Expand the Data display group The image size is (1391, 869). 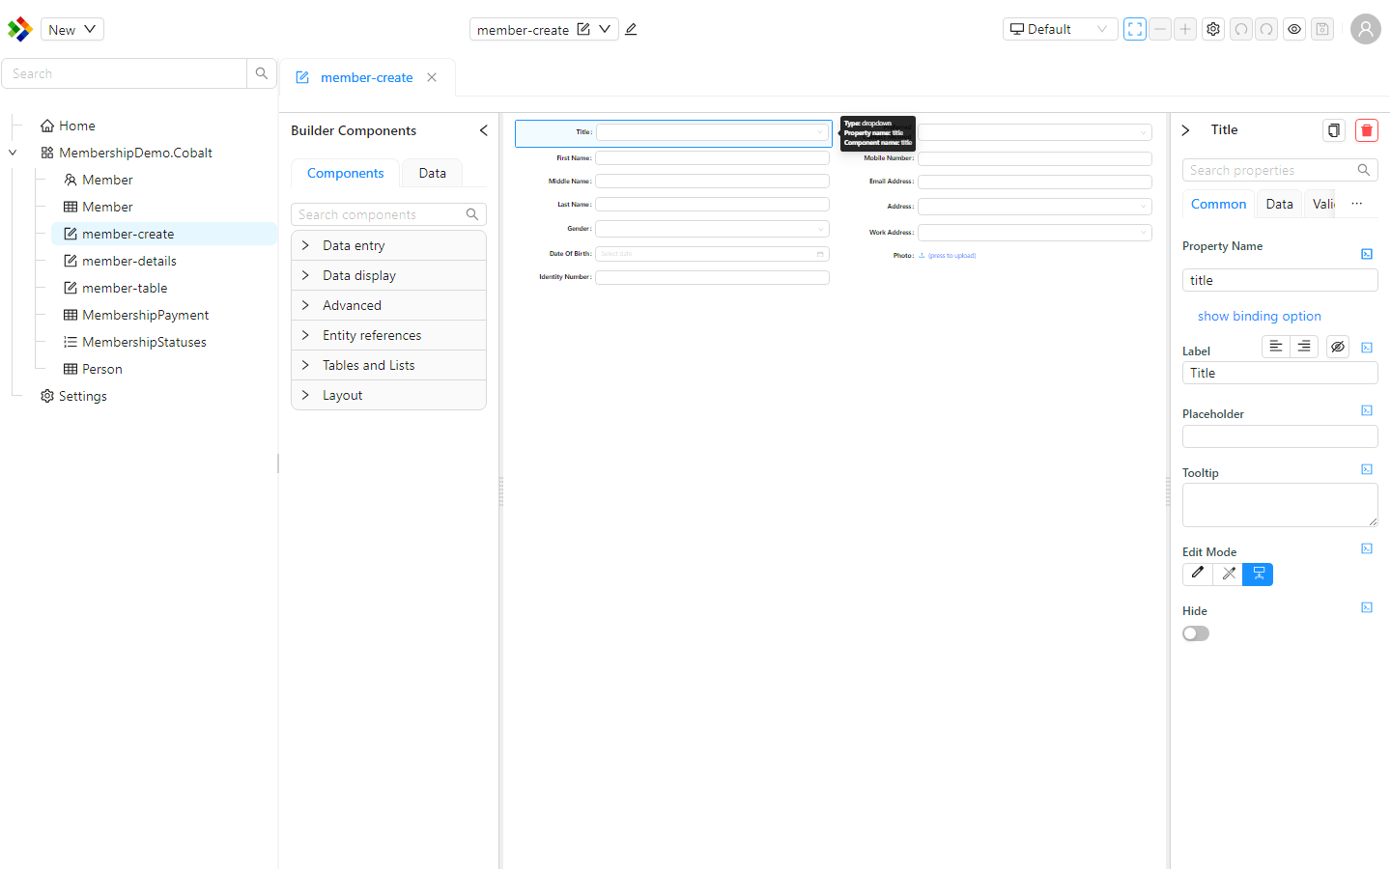[x=388, y=275]
